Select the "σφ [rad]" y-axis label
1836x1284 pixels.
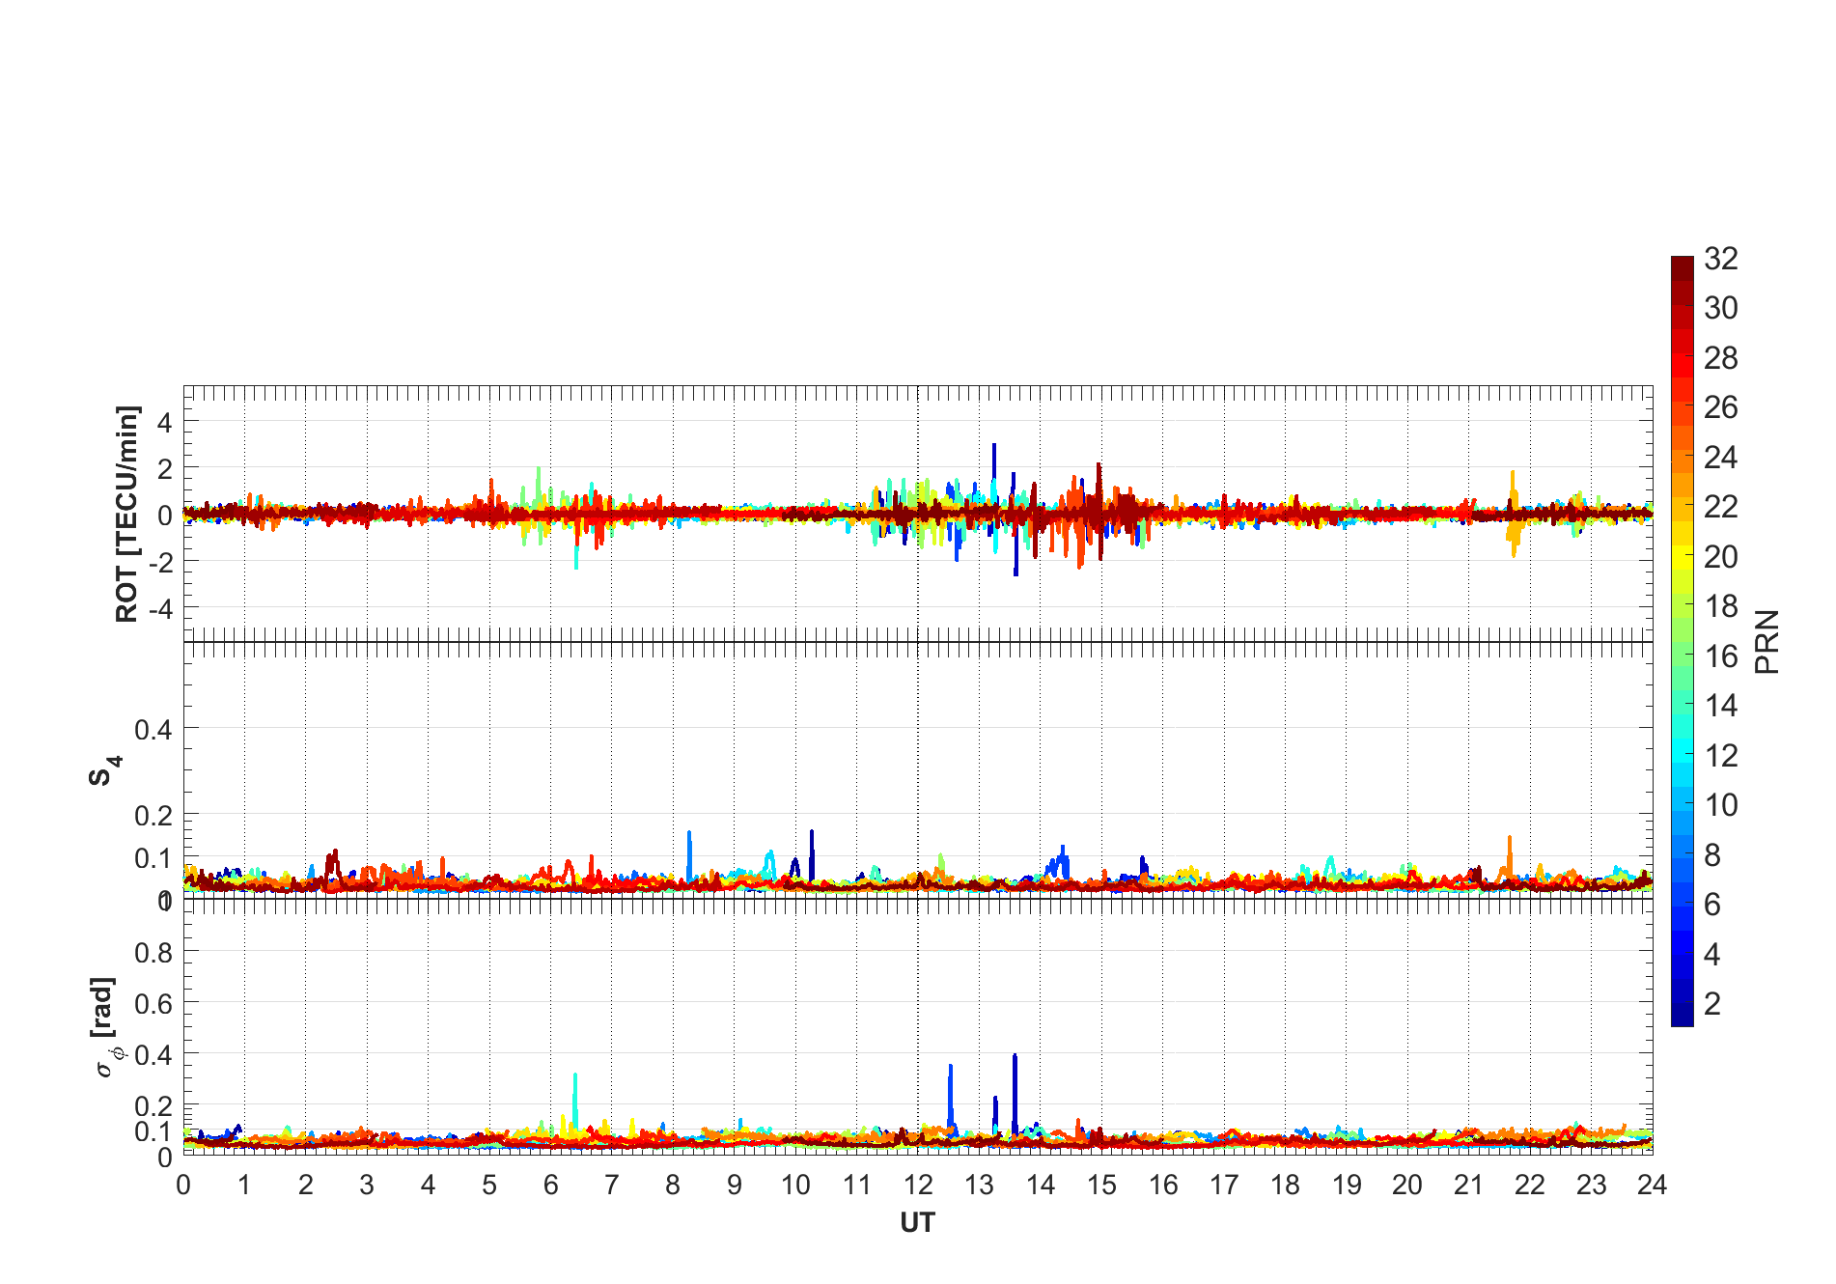click(x=105, y=1027)
